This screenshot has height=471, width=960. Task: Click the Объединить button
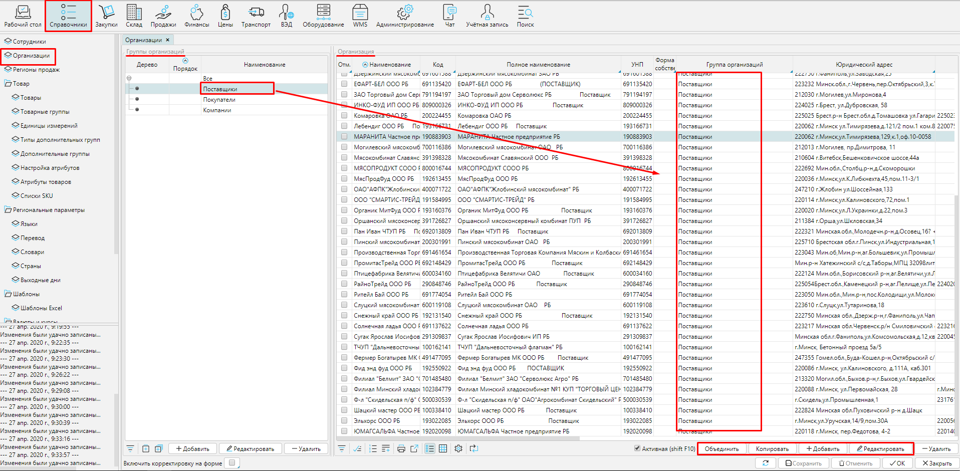(722, 449)
